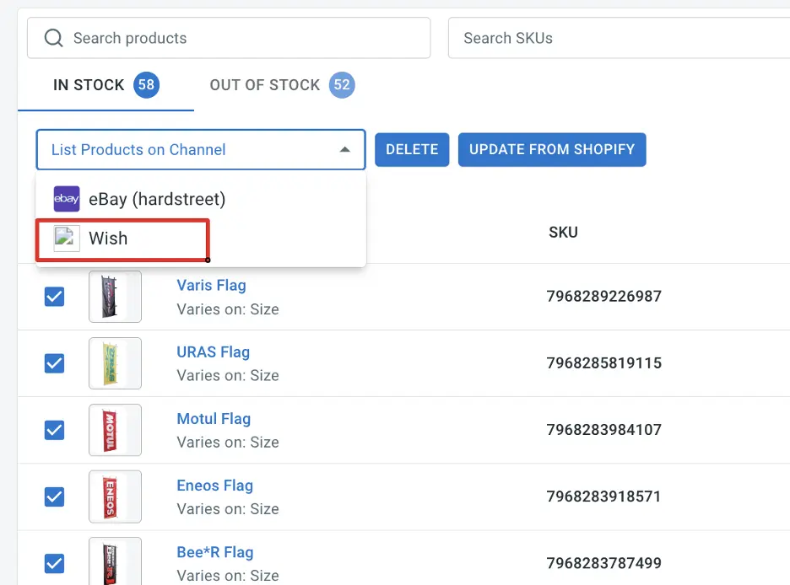Click SKU value 7968289226987
The height and width of the screenshot is (585, 790).
(603, 296)
